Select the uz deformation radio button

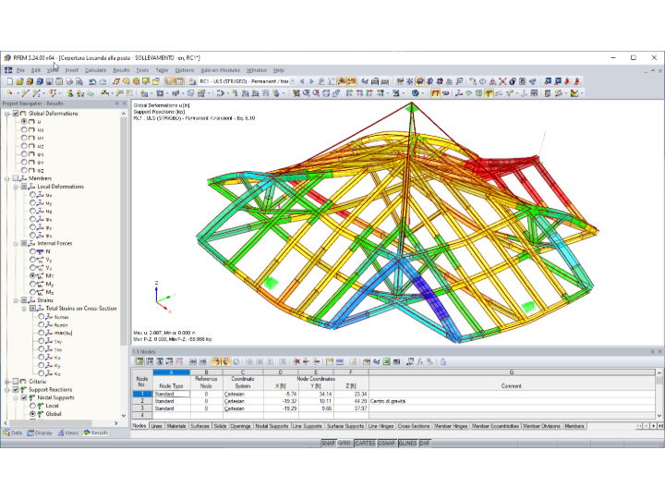(x=24, y=146)
